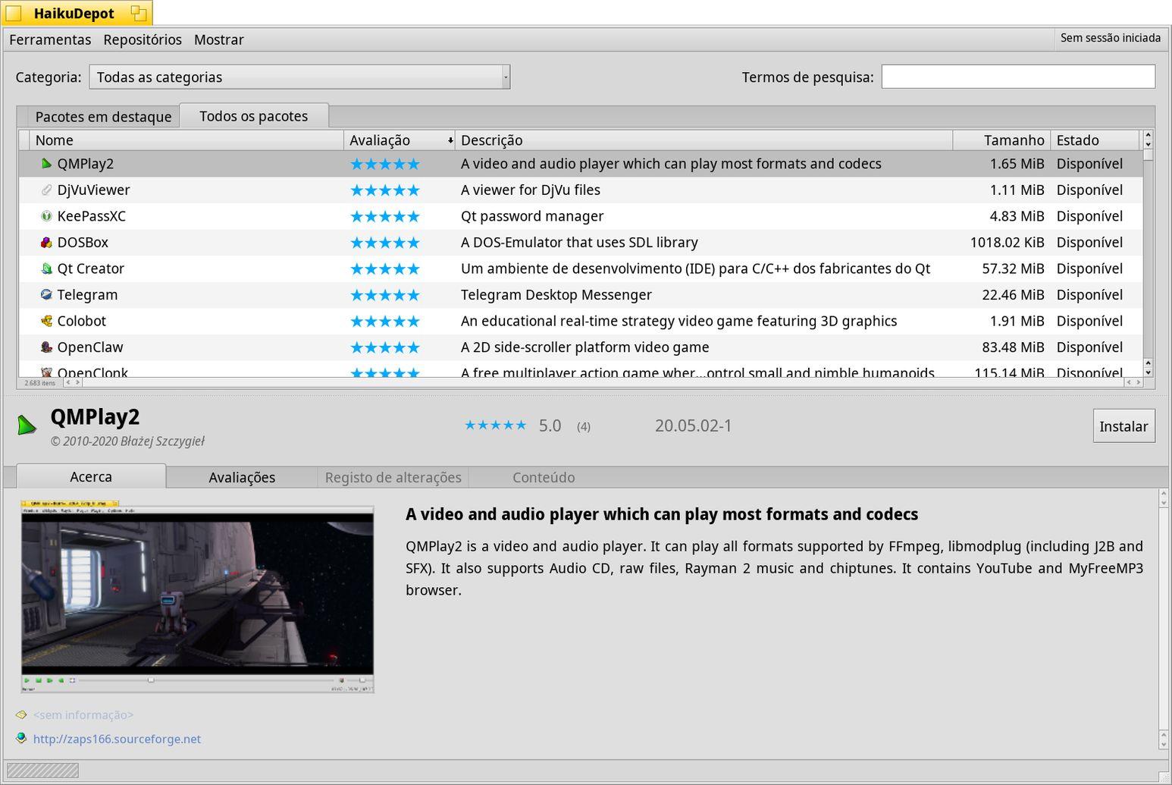This screenshot has height=785, width=1172.
Task: Click the Sem sessão iniciada login button
Action: tap(1110, 38)
